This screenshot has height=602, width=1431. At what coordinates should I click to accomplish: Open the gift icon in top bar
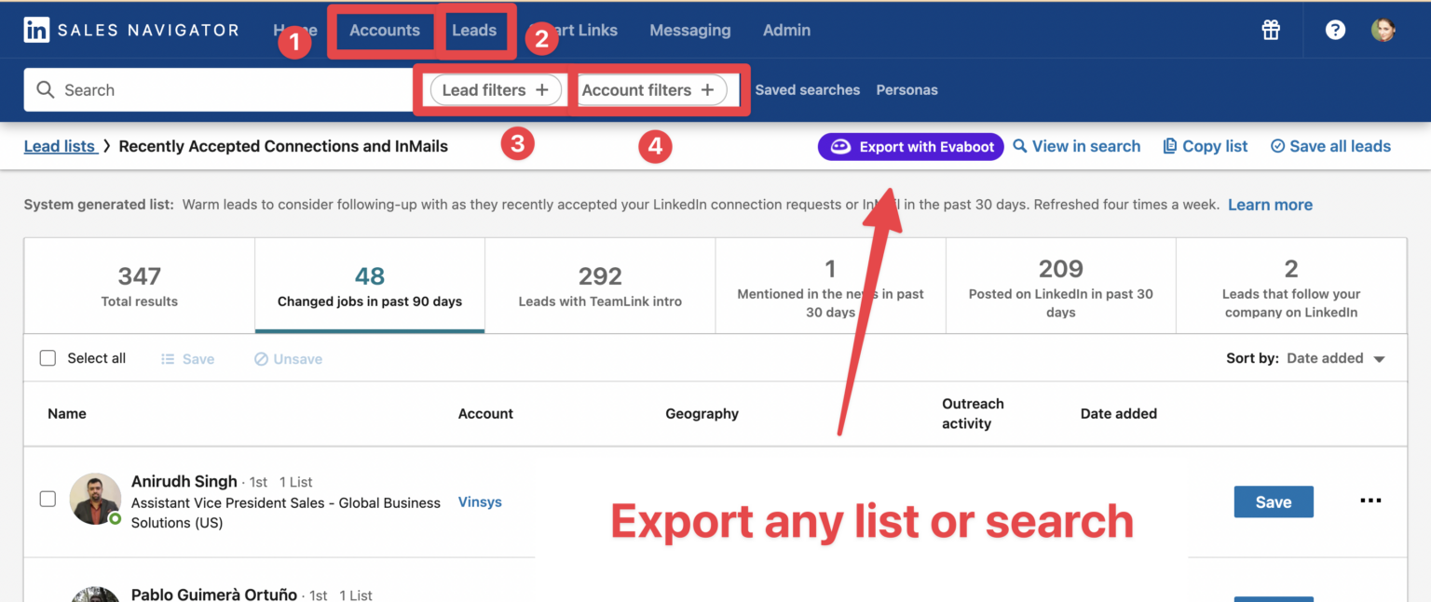(x=1271, y=29)
